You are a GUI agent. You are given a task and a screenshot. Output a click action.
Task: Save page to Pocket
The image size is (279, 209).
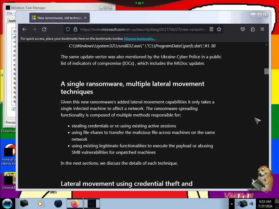tap(243, 29)
